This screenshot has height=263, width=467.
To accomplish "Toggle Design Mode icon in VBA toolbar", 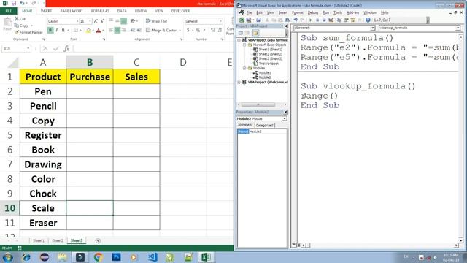I will [x=331, y=20].
